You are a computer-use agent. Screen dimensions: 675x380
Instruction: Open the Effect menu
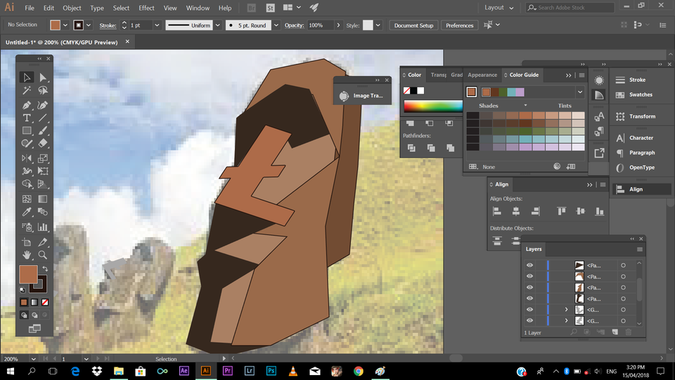click(x=146, y=8)
